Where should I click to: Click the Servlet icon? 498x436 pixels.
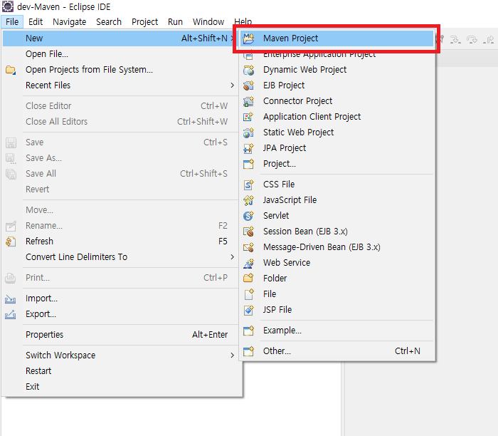(x=248, y=216)
